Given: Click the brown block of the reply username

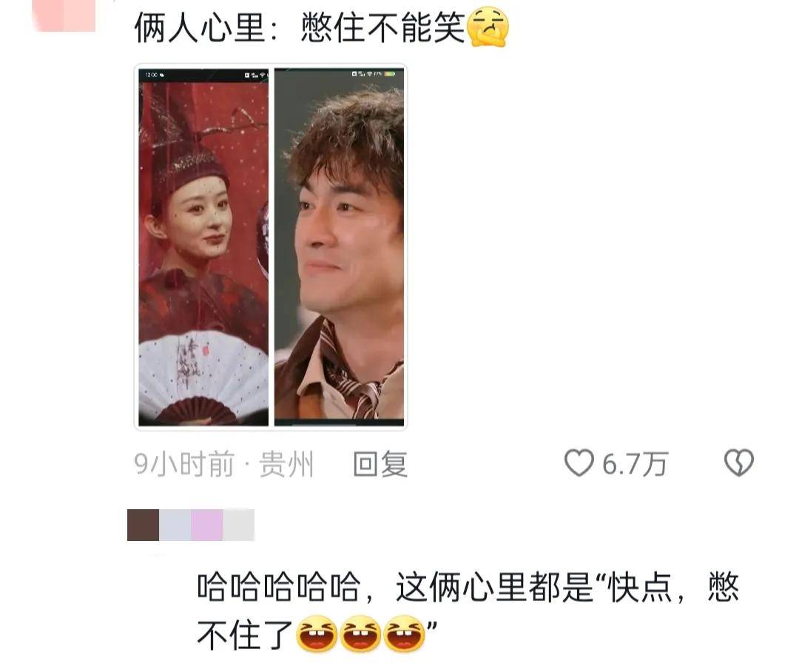Looking at the screenshot, I should click(x=144, y=525).
